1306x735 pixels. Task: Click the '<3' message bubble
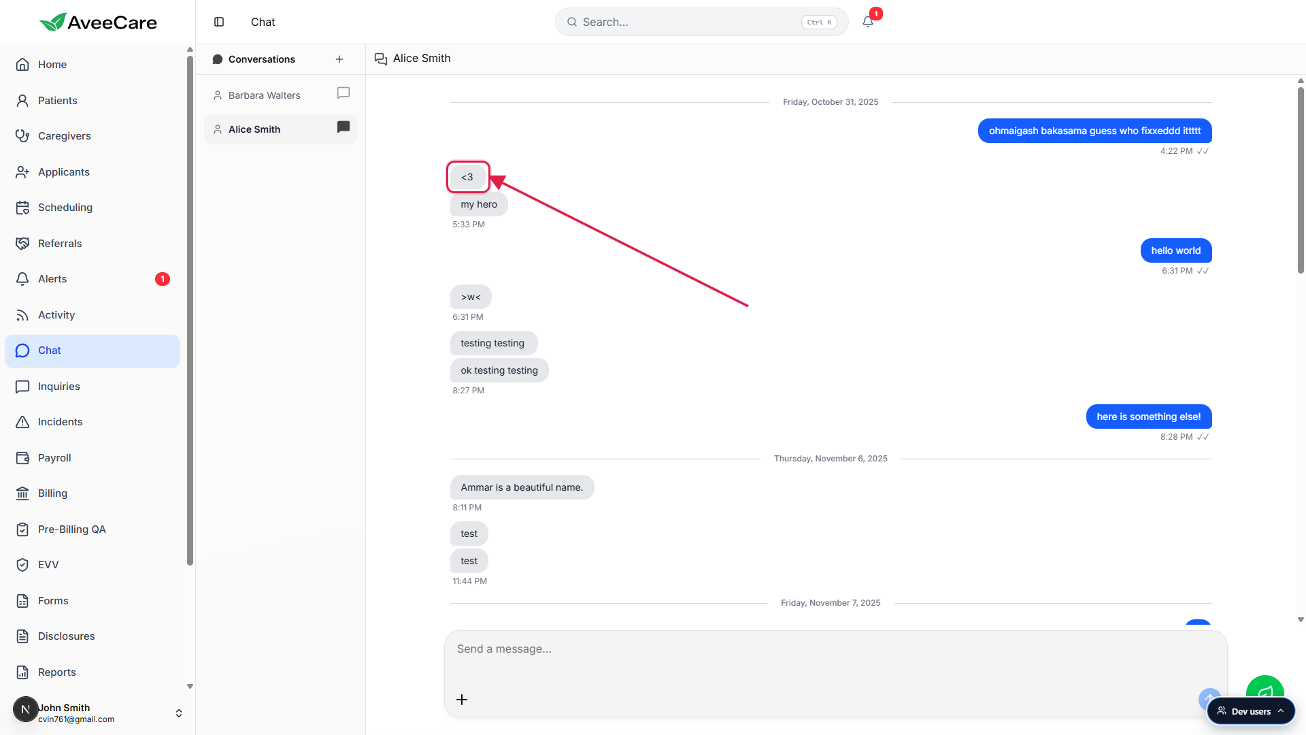point(467,177)
